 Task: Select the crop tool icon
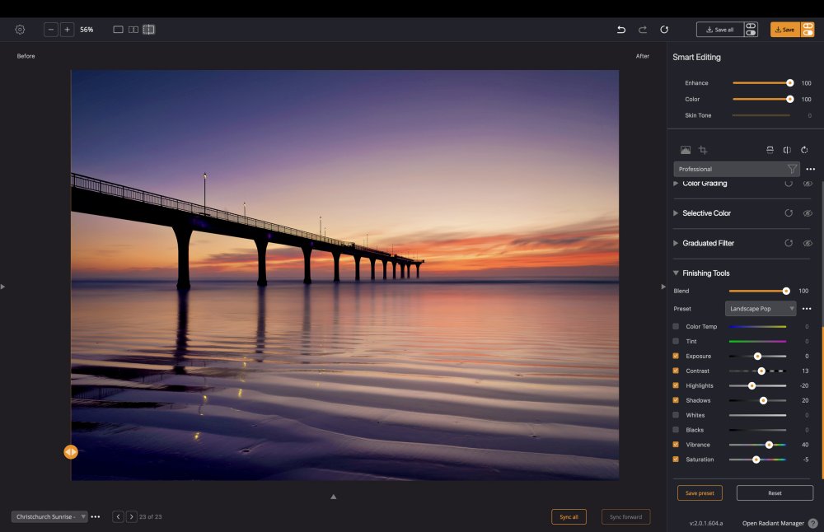pos(703,150)
